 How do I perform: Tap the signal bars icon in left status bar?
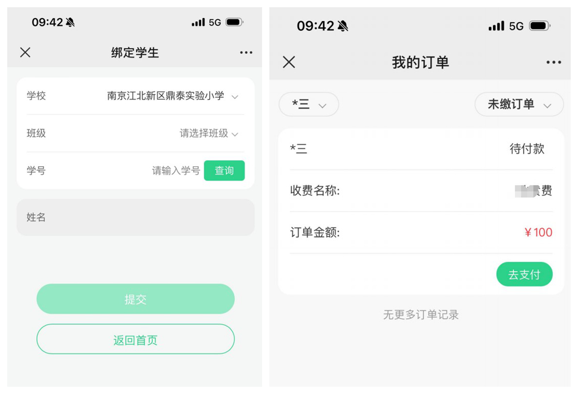click(x=198, y=22)
